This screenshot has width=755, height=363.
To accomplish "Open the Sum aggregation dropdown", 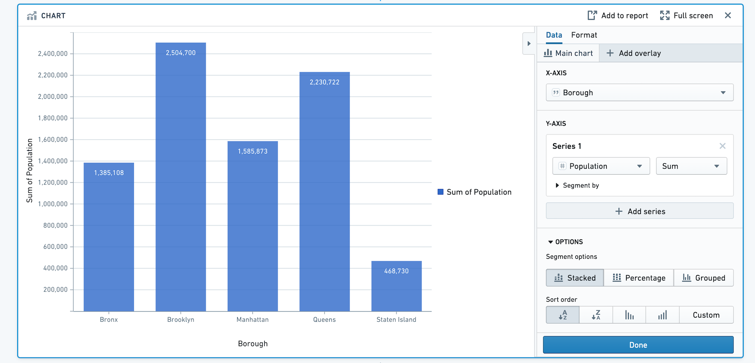I will coord(691,166).
